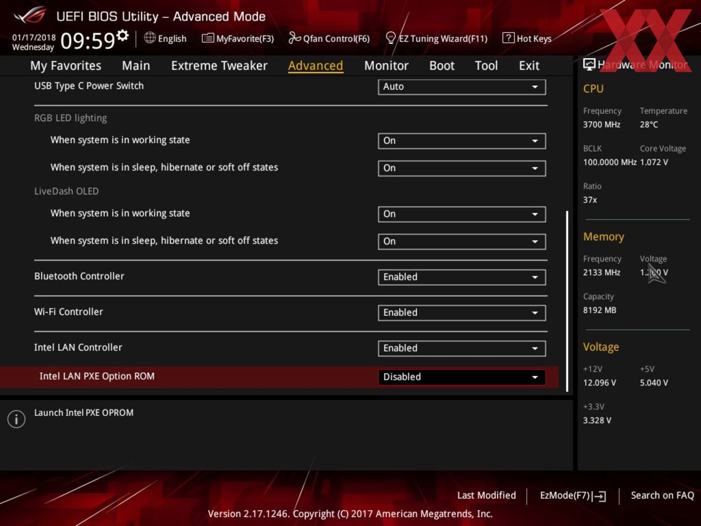Viewport: 701px width, 526px height.
Task: Click the EZ Tuning Wizard bulb icon
Action: (x=391, y=38)
